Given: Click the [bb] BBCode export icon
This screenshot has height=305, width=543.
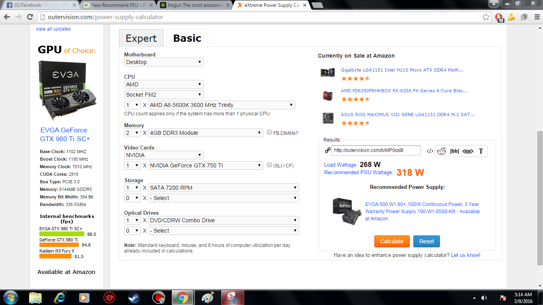Looking at the screenshot, I should point(454,151).
